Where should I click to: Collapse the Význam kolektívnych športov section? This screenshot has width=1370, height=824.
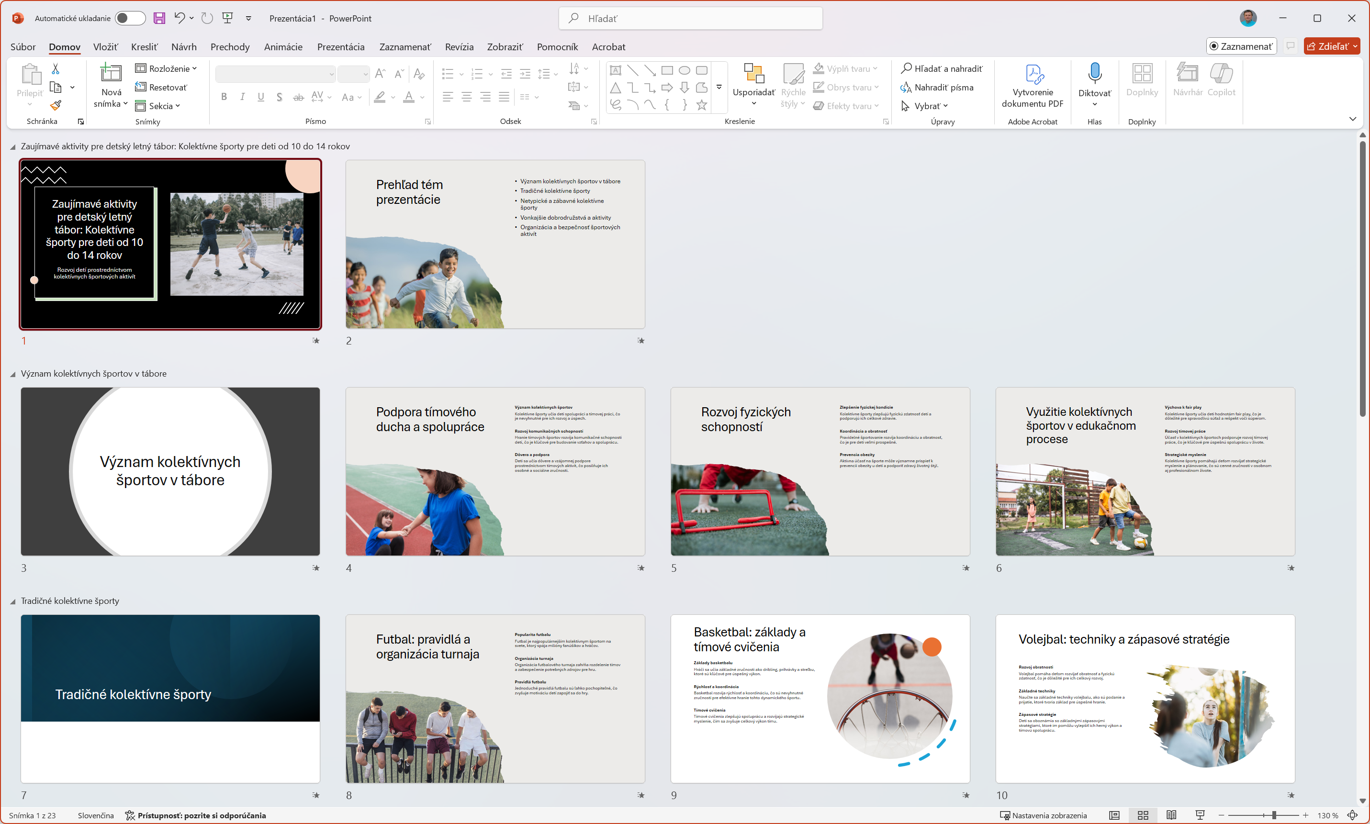click(13, 374)
